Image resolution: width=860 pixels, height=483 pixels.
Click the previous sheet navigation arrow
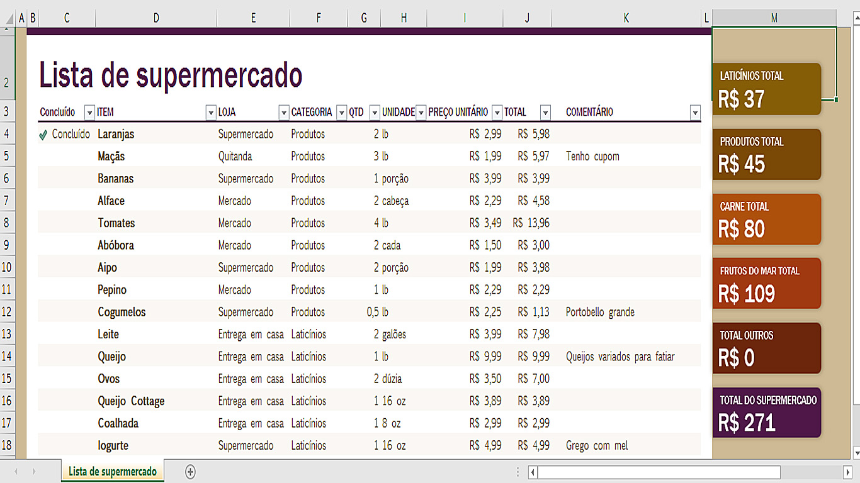coord(16,472)
